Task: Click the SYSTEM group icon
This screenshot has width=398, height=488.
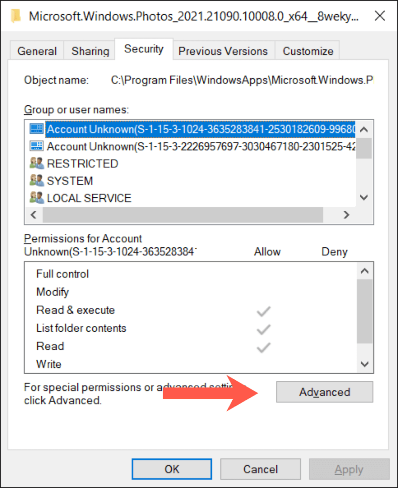Action: point(36,181)
